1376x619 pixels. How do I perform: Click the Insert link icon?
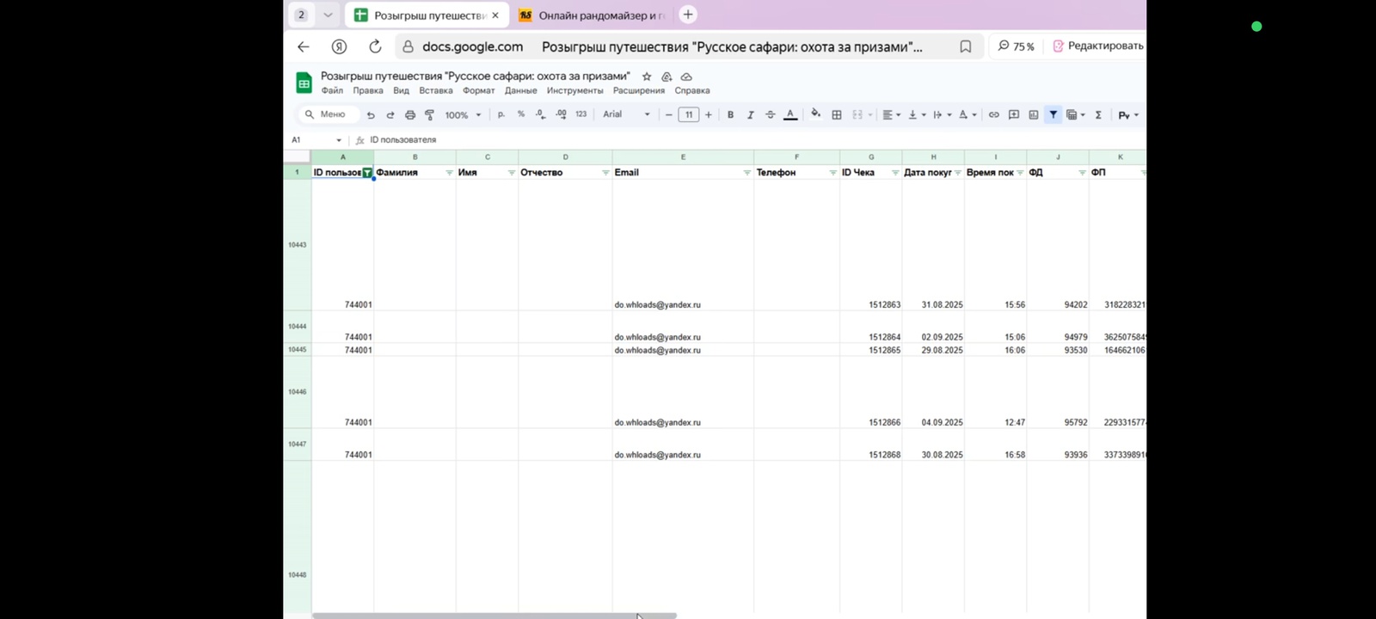994,115
